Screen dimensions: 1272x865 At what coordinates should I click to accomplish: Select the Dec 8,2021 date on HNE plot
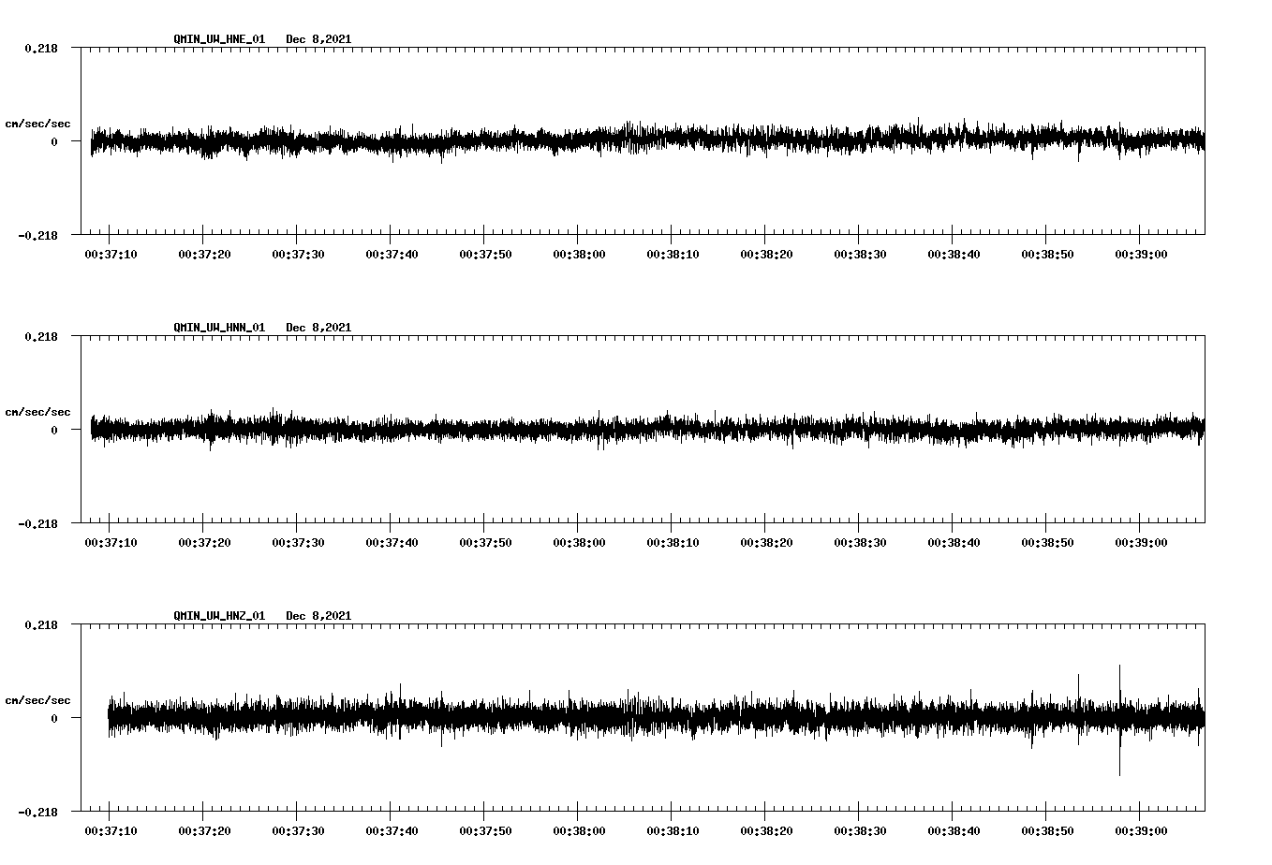pyautogui.click(x=318, y=39)
